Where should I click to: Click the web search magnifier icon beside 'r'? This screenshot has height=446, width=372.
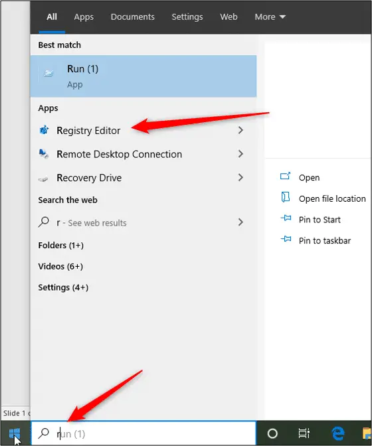(x=44, y=222)
